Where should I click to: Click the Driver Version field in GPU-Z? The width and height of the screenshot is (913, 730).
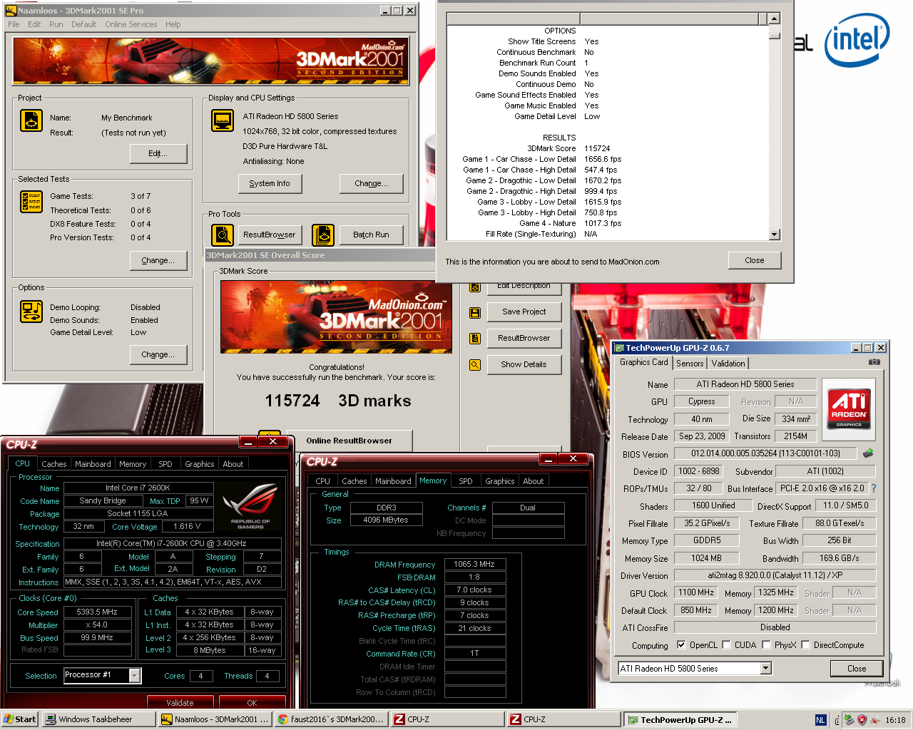tap(775, 575)
